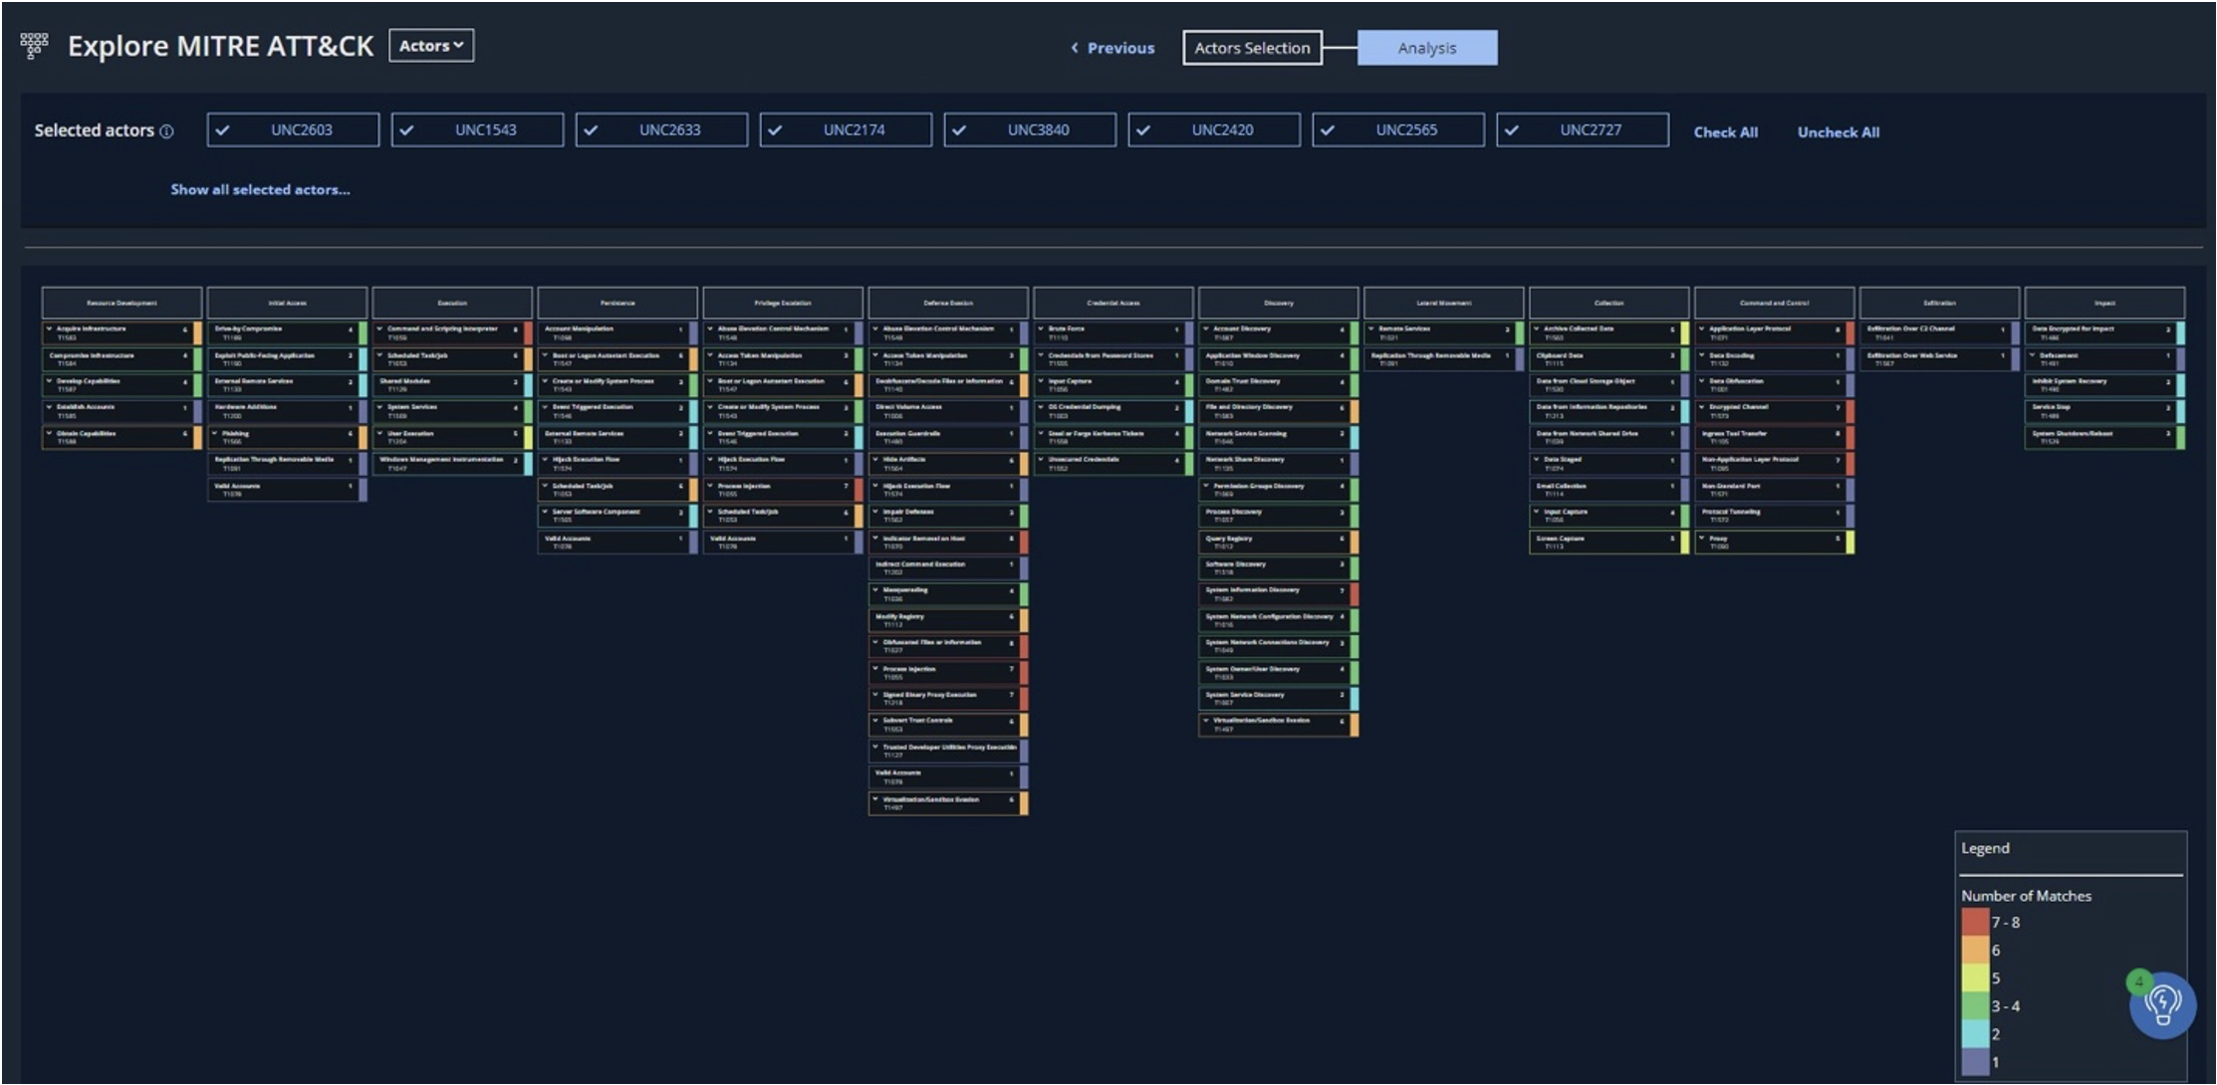Click Uncheck All
Screen dimensions: 2217x1085
click(1838, 132)
